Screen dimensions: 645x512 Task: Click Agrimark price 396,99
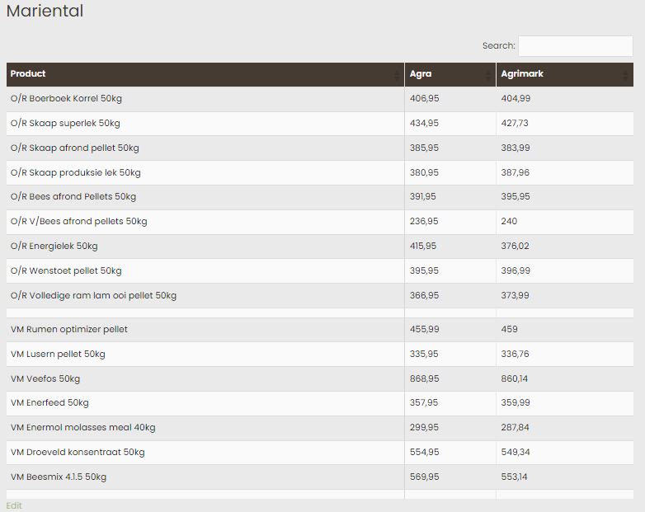pyautogui.click(x=516, y=270)
